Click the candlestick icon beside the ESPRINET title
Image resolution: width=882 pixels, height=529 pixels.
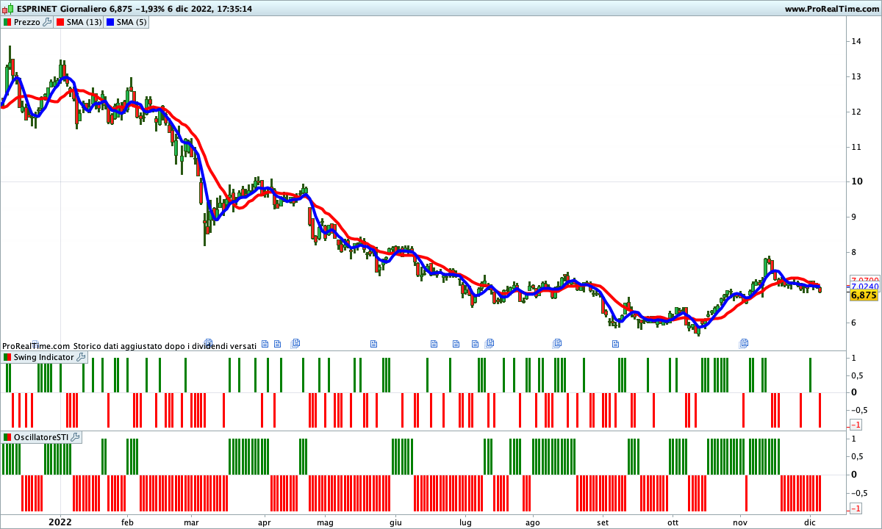pyautogui.click(x=6, y=9)
